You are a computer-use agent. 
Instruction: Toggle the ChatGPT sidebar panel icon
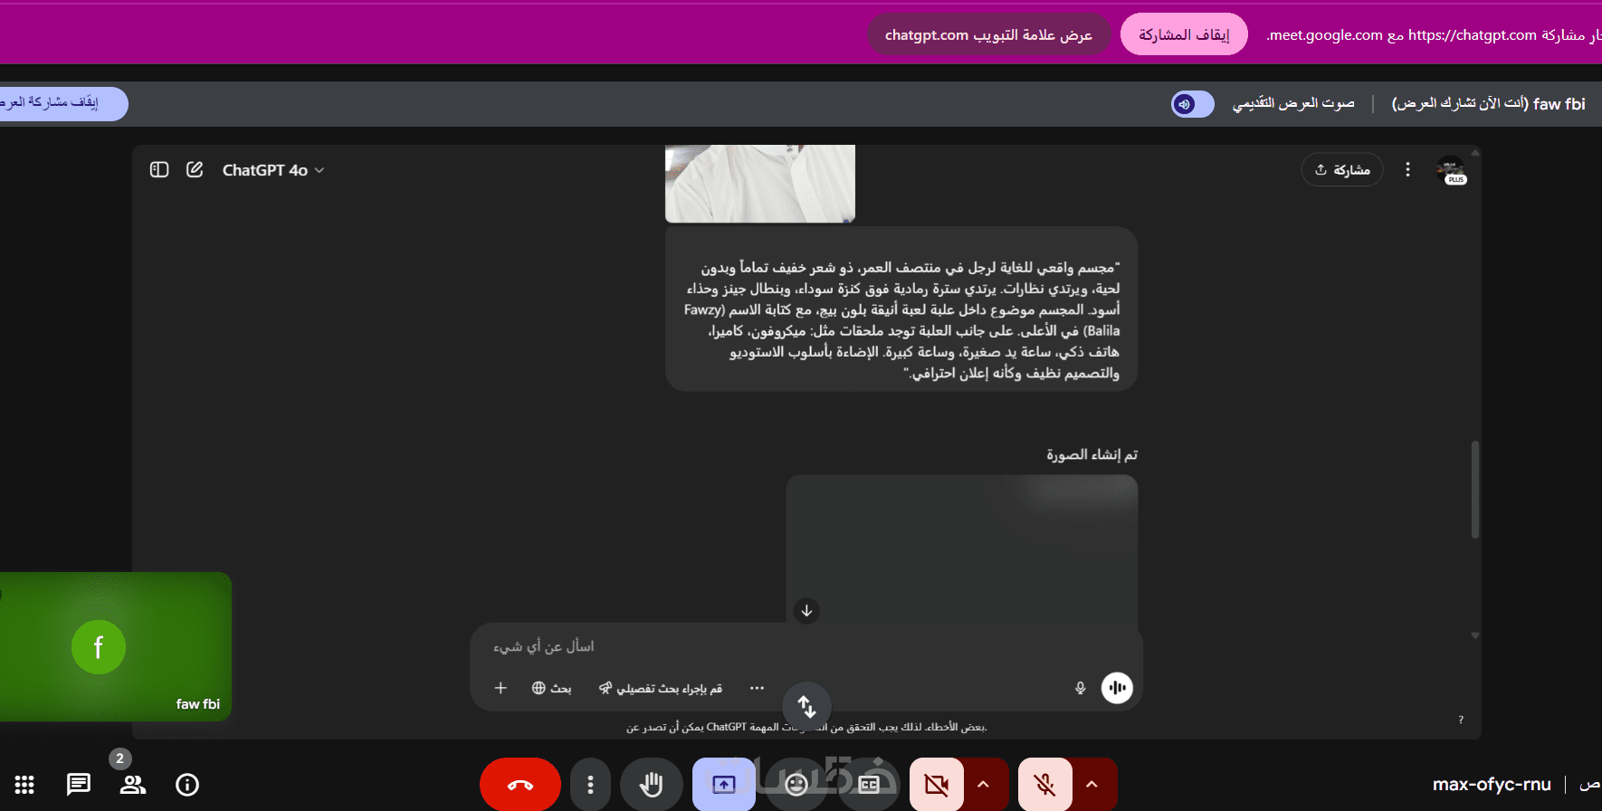tap(159, 169)
